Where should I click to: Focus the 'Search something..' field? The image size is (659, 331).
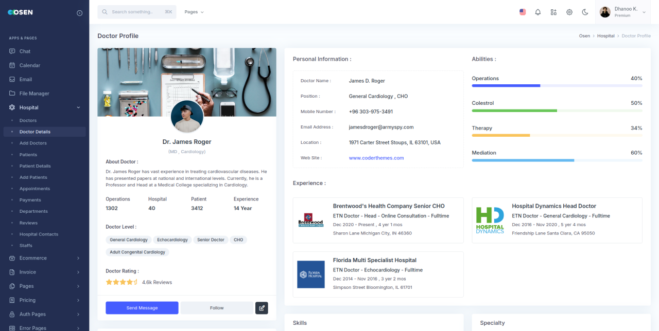click(137, 12)
